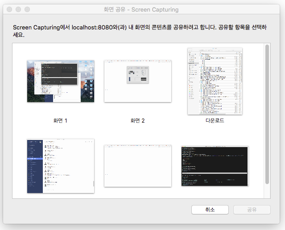This screenshot has height=230, width=285.
Task: Minimize the Screen Capturing dialog
Action: [18, 9]
